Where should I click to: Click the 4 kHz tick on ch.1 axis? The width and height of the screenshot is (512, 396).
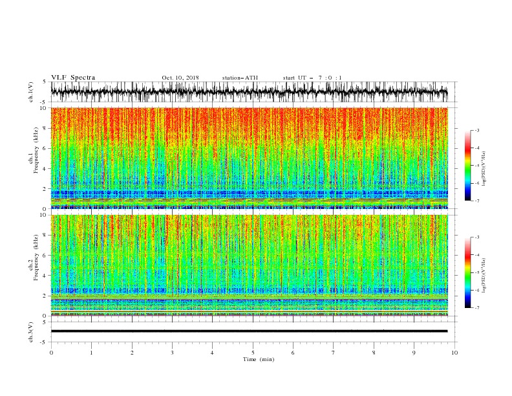click(45, 169)
